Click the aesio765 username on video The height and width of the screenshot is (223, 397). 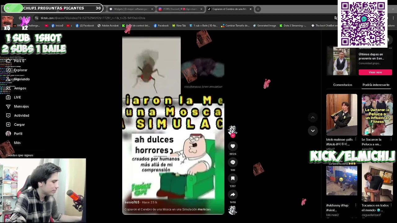(132, 202)
